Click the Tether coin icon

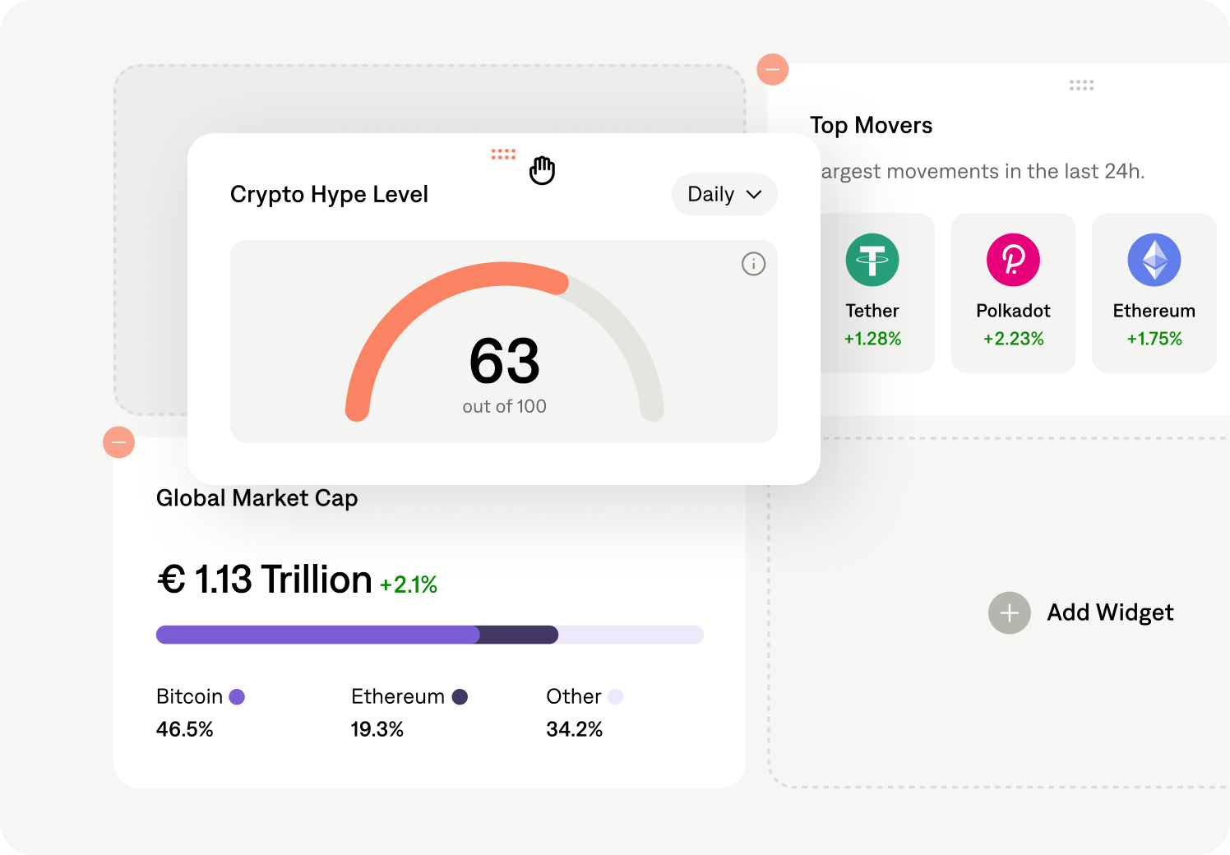click(872, 259)
